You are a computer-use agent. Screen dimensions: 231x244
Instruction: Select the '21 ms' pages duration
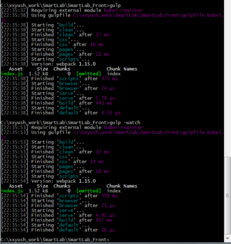(x=103, y=54)
